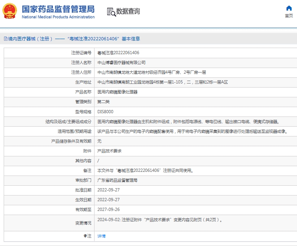297x246 pixels.
Task: Click the 备注 row label
Action: coord(87,170)
